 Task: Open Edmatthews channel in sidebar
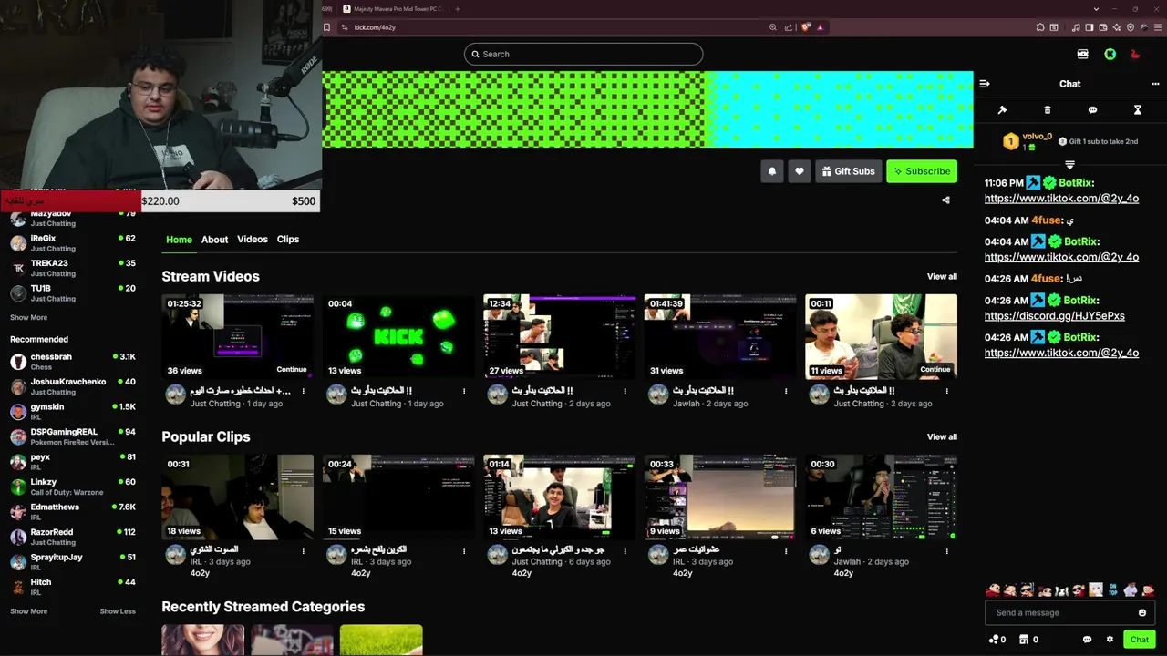(73, 512)
